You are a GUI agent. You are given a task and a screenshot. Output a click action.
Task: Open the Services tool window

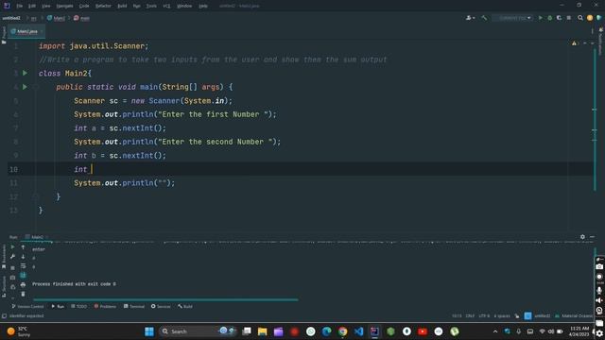161,306
